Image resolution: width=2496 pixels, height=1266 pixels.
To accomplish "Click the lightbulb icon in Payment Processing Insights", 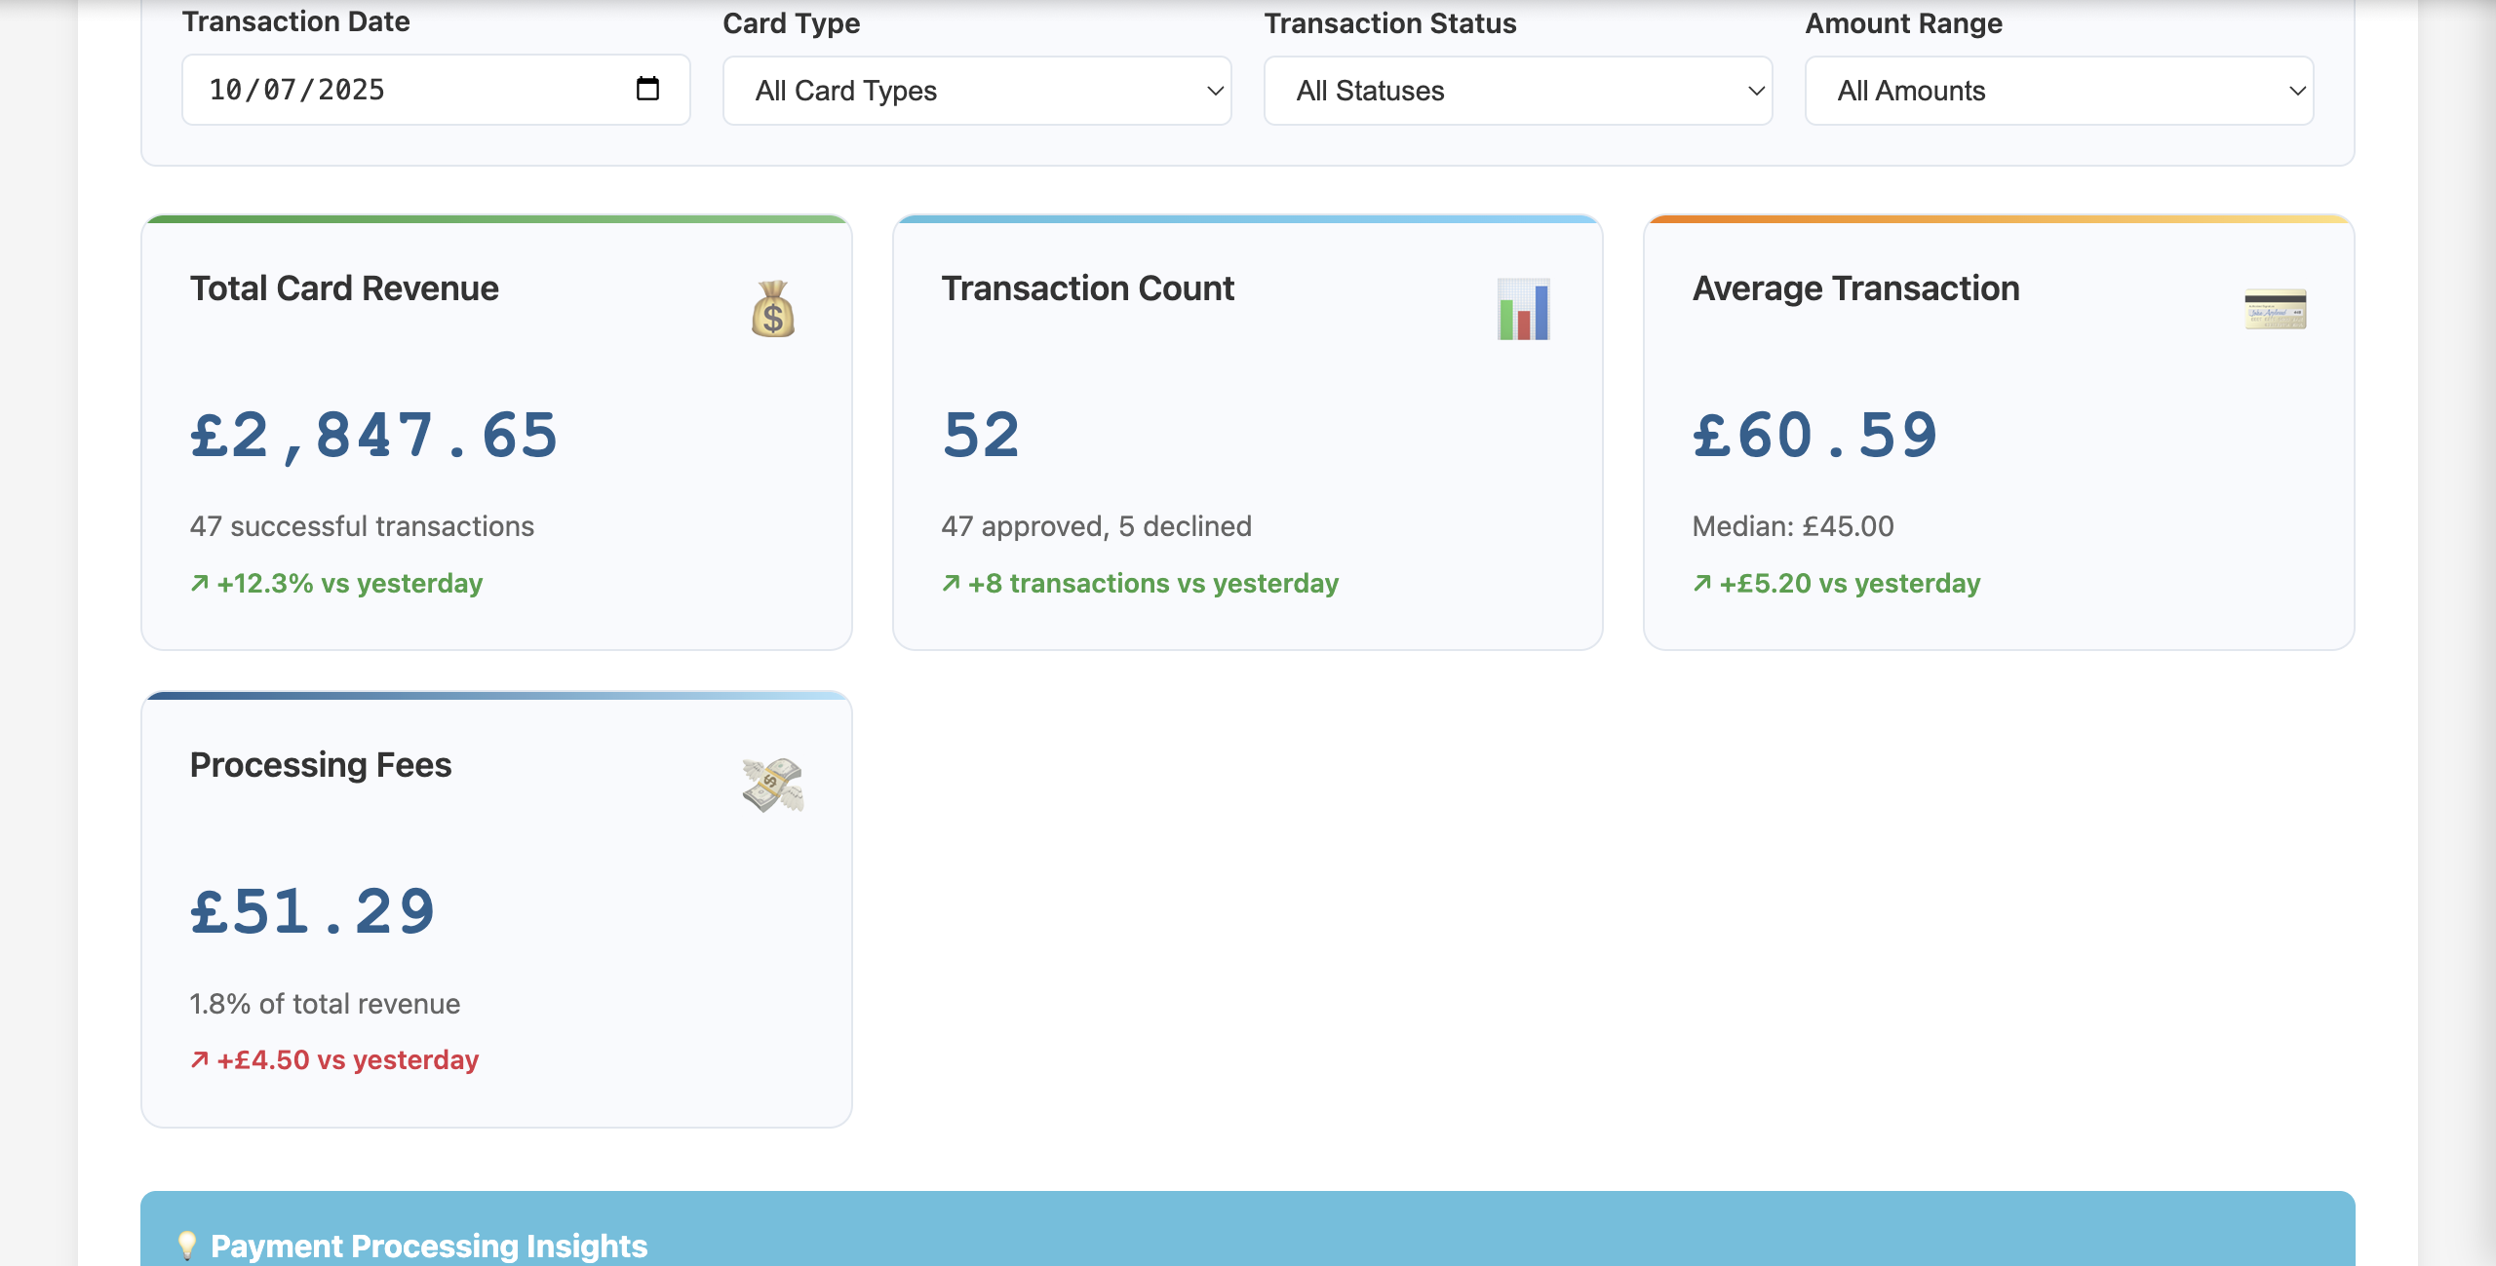I will click(x=188, y=1245).
